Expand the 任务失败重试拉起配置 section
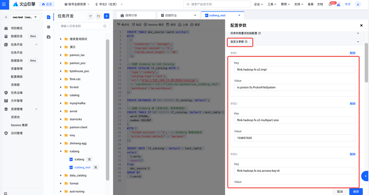369x195 pixels. click(x=358, y=33)
